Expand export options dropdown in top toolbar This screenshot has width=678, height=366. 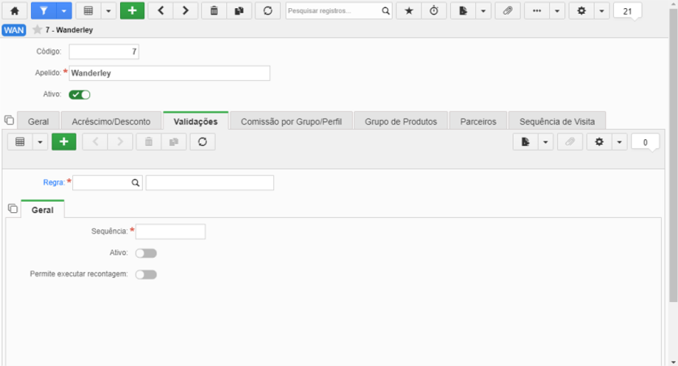point(483,11)
